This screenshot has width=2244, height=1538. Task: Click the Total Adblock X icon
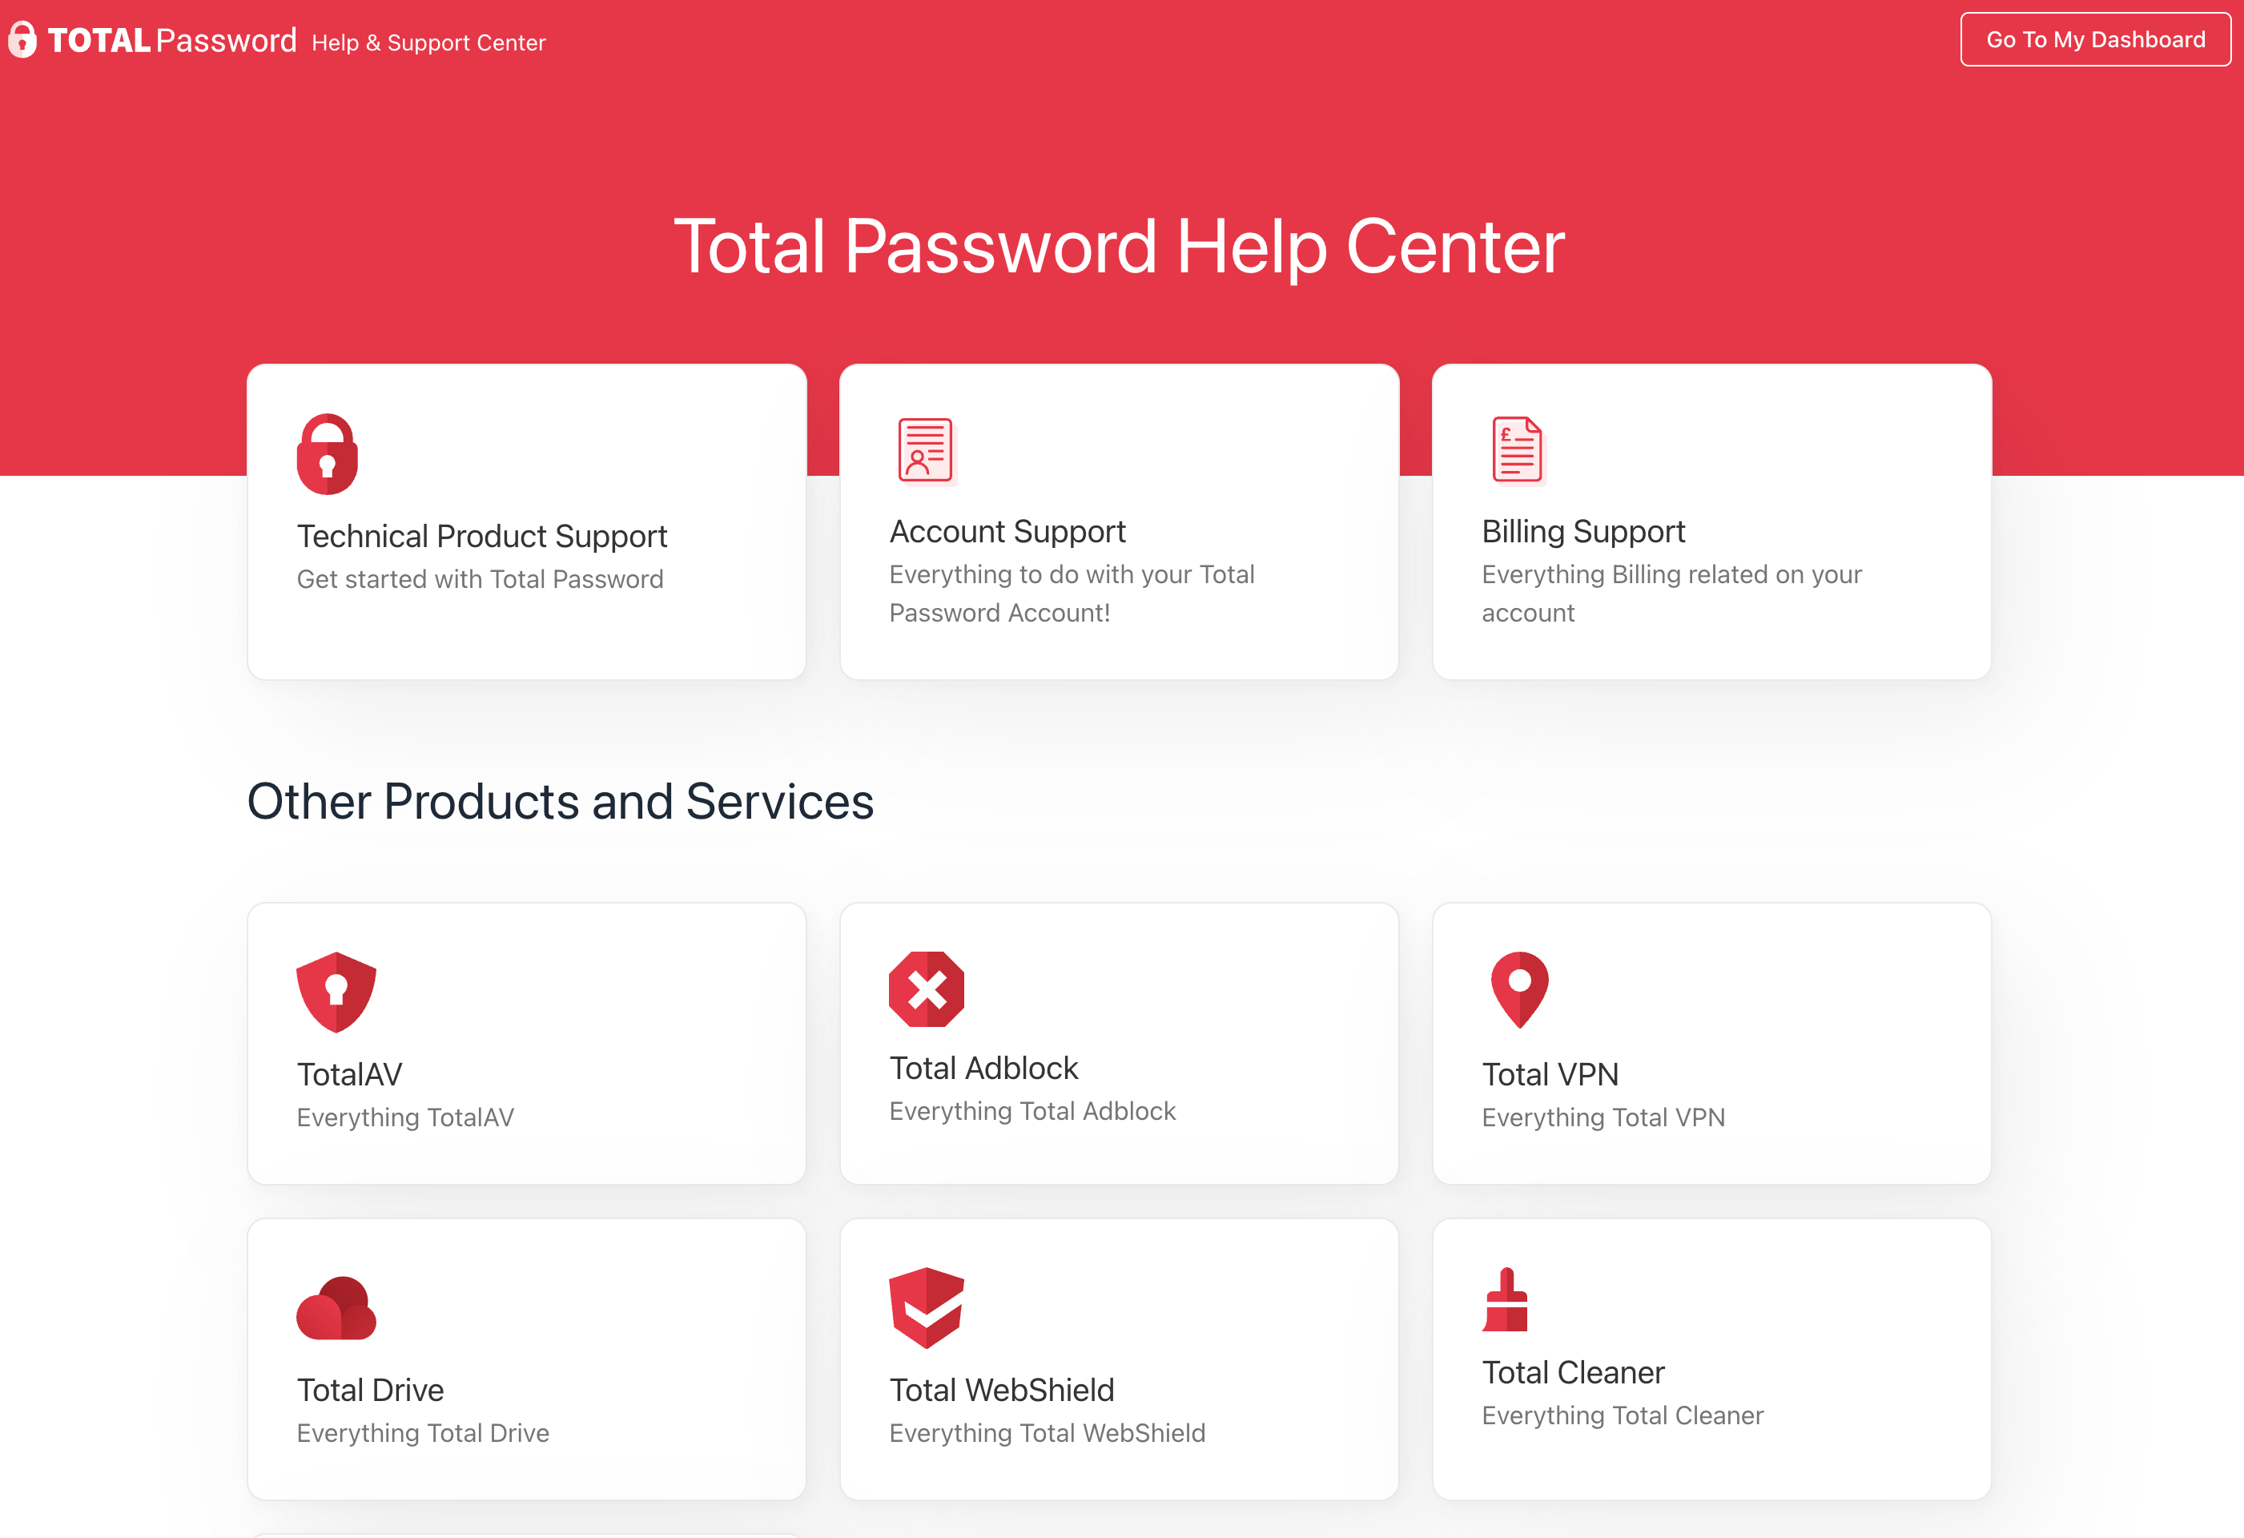pos(926,989)
